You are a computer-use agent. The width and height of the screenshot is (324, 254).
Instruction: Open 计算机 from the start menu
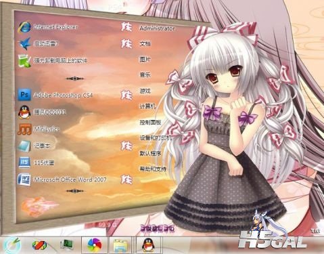coord(147,106)
